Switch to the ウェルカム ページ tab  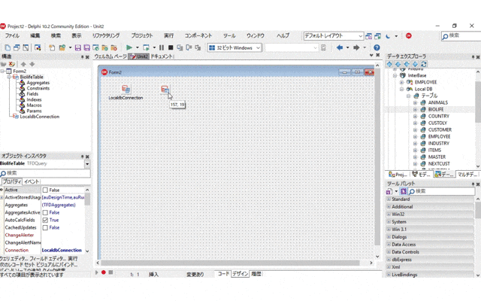pyautogui.click(x=110, y=56)
